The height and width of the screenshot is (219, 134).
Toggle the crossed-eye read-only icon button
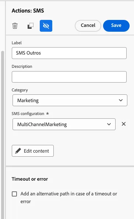(46, 26)
